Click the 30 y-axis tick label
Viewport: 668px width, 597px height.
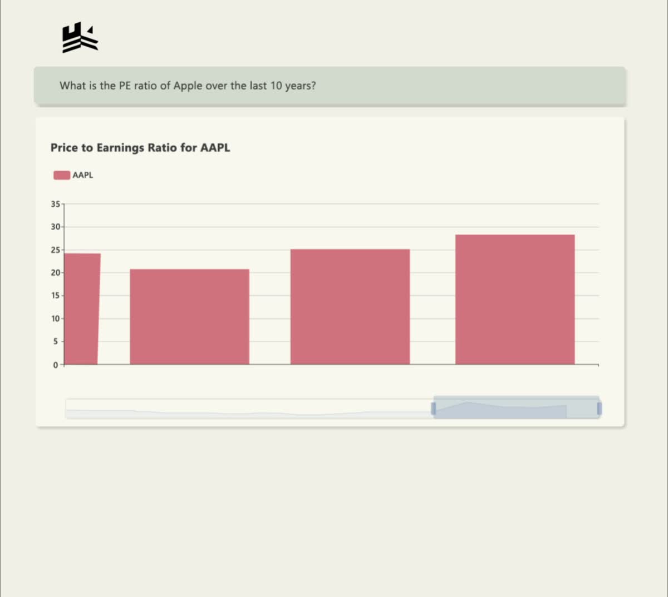(55, 227)
